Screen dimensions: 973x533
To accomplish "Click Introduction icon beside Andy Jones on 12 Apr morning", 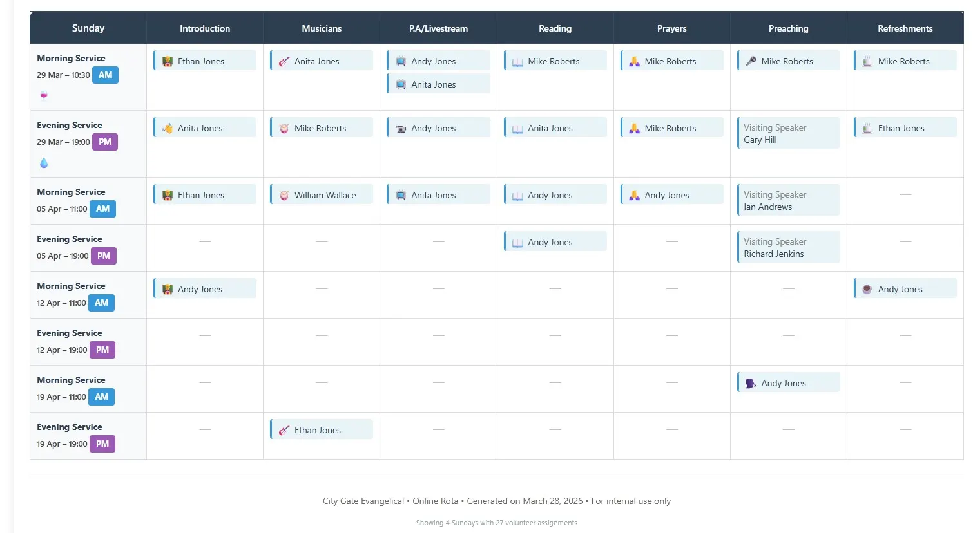I will [x=168, y=290].
